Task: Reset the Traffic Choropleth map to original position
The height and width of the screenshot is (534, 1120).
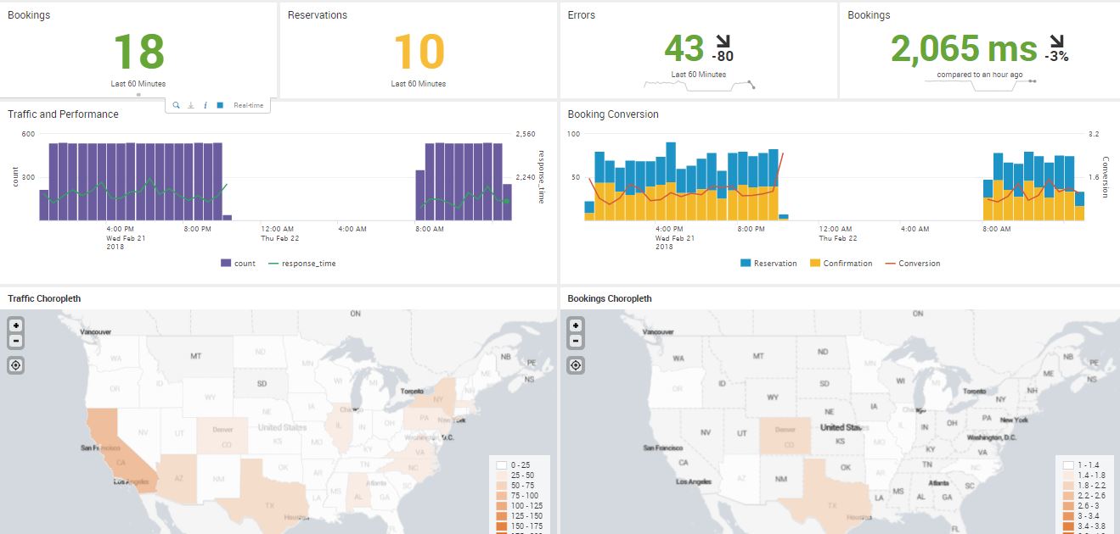Action: [15, 364]
